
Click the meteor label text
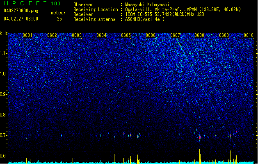[x=58, y=13]
